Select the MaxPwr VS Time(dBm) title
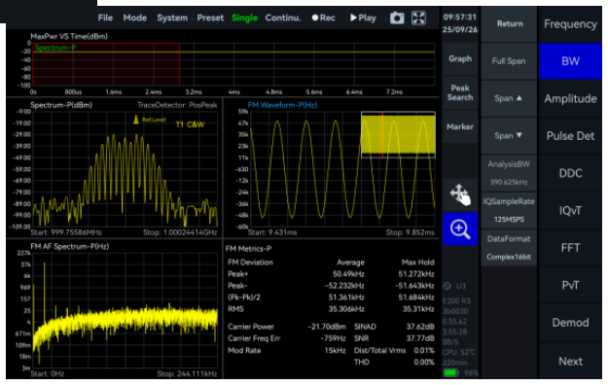The image size is (608, 385). click(69, 36)
